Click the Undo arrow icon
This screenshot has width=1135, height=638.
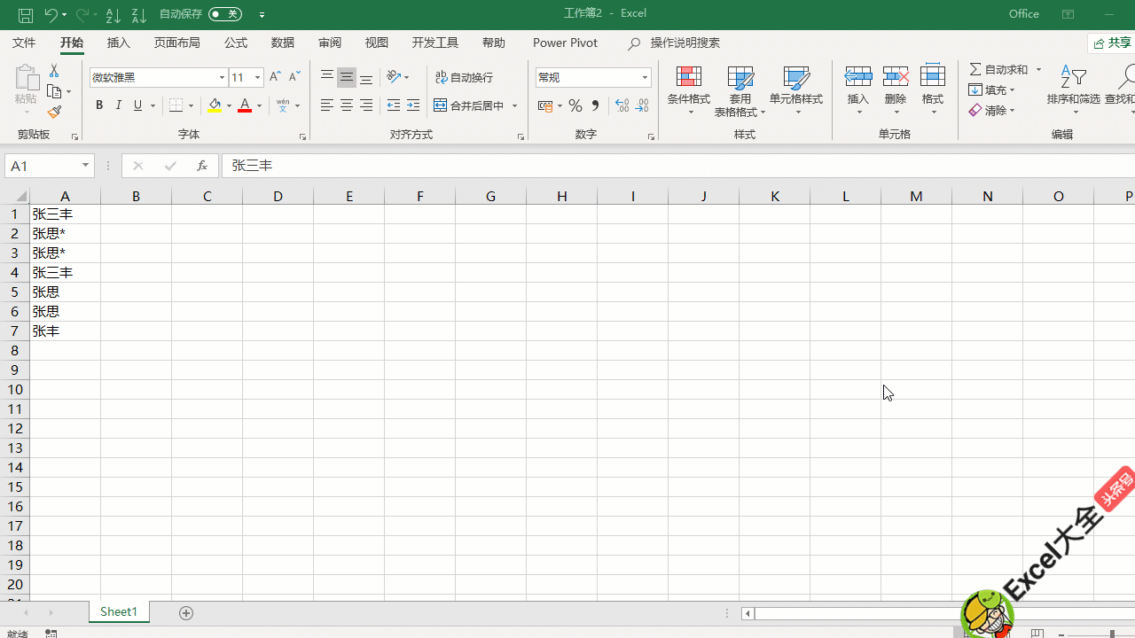[51, 15]
